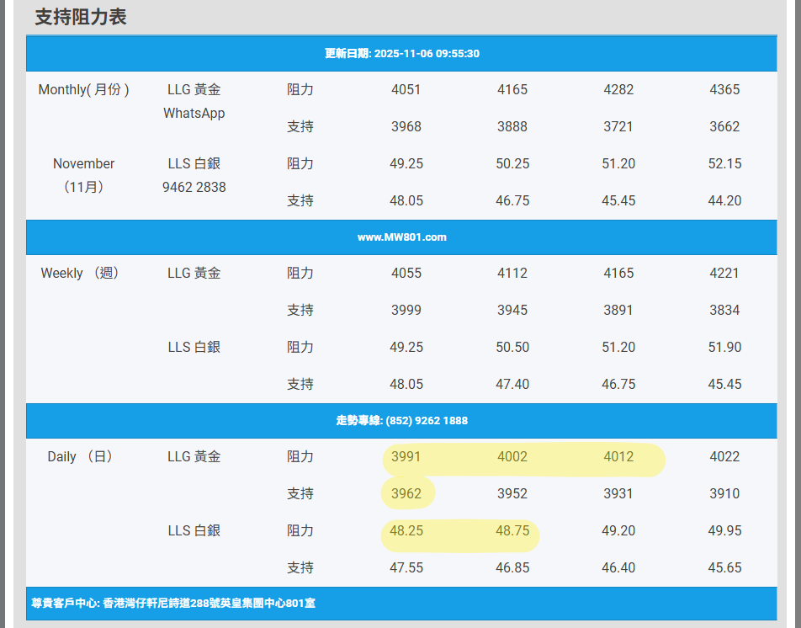Select the highlighted Daily gold support 3962

pos(406,493)
